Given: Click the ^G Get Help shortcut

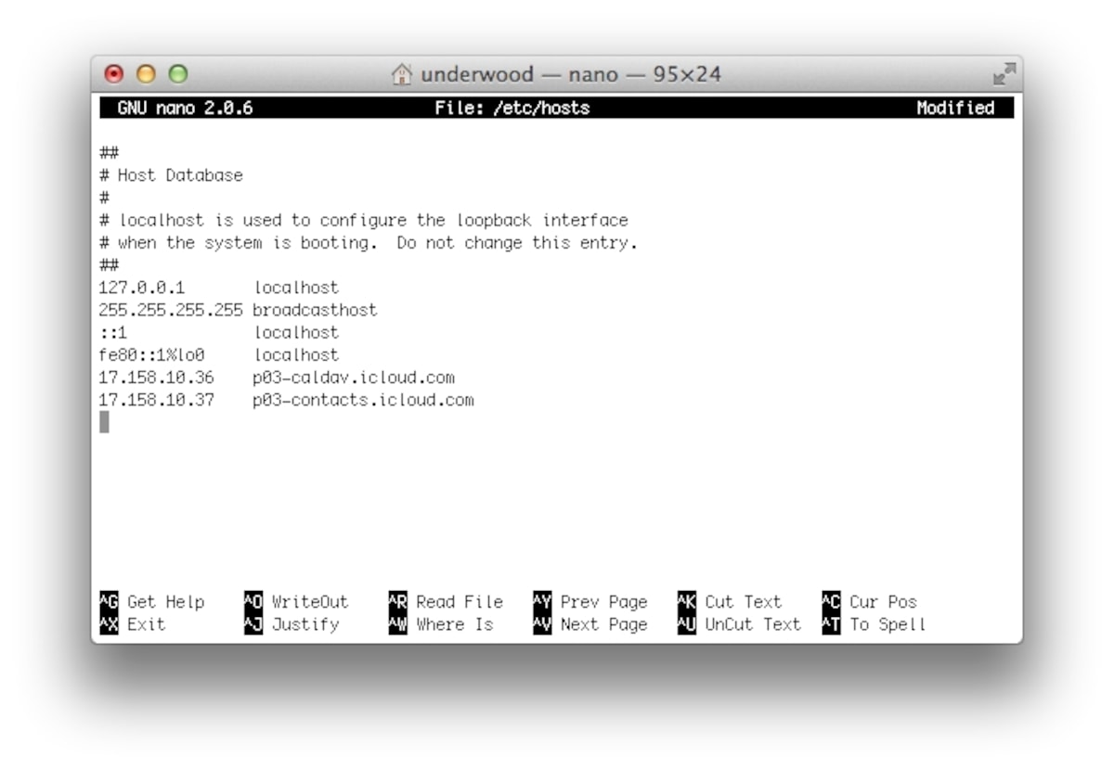Looking at the screenshot, I should (x=151, y=602).
